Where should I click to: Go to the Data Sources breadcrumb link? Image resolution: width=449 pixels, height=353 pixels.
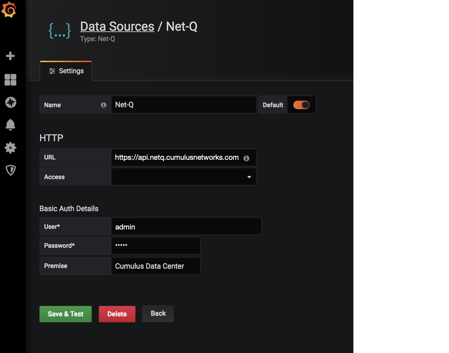pyautogui.click(x=117, y=26)
